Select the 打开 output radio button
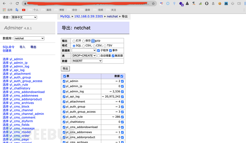The height and width of the screenshot is (143, 246). (x=74, y=41)
